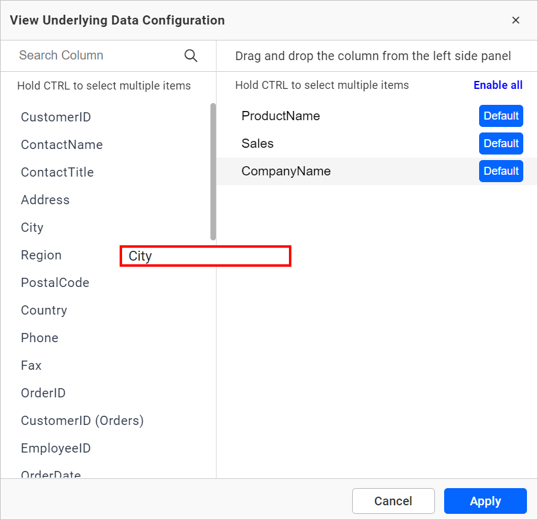Type in the Search Column field

98,56
